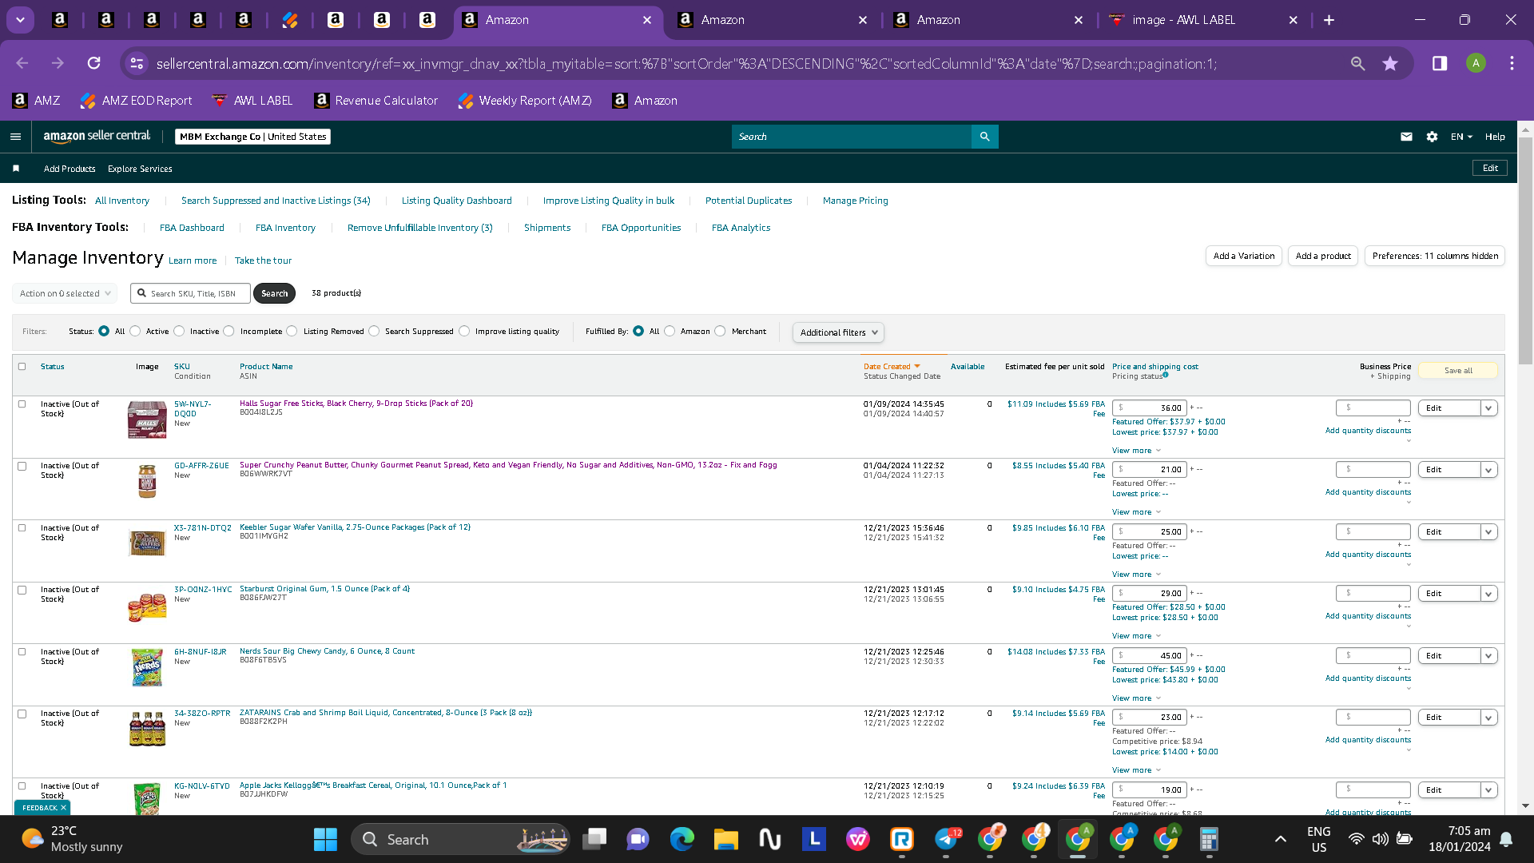
Task: Open the Telegram app in taskbar
Action: click(946, 839)
